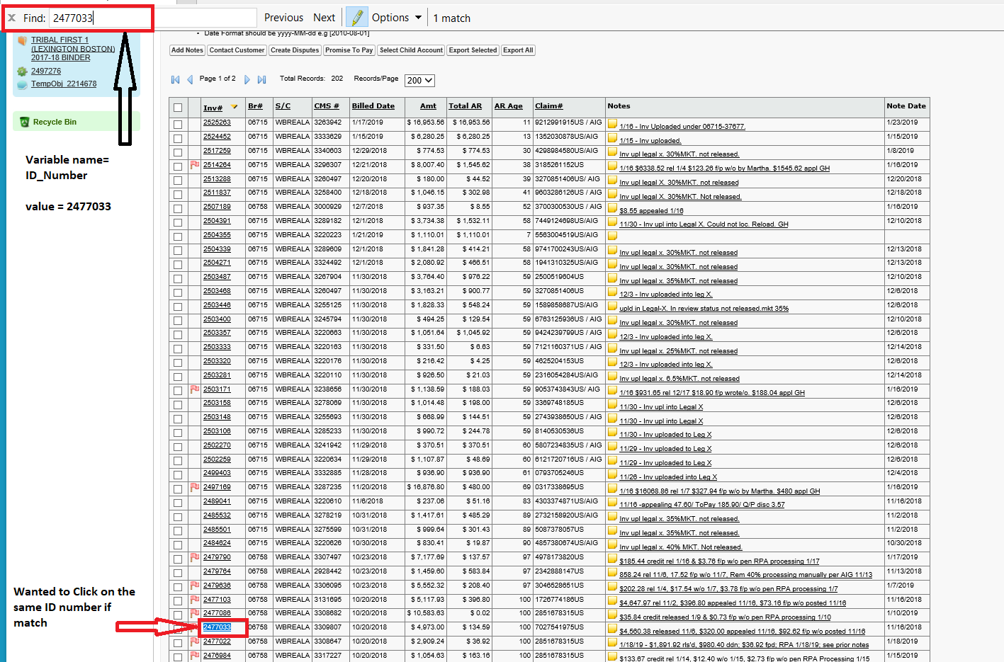Click the red flag on invoice 2477022

194,641
